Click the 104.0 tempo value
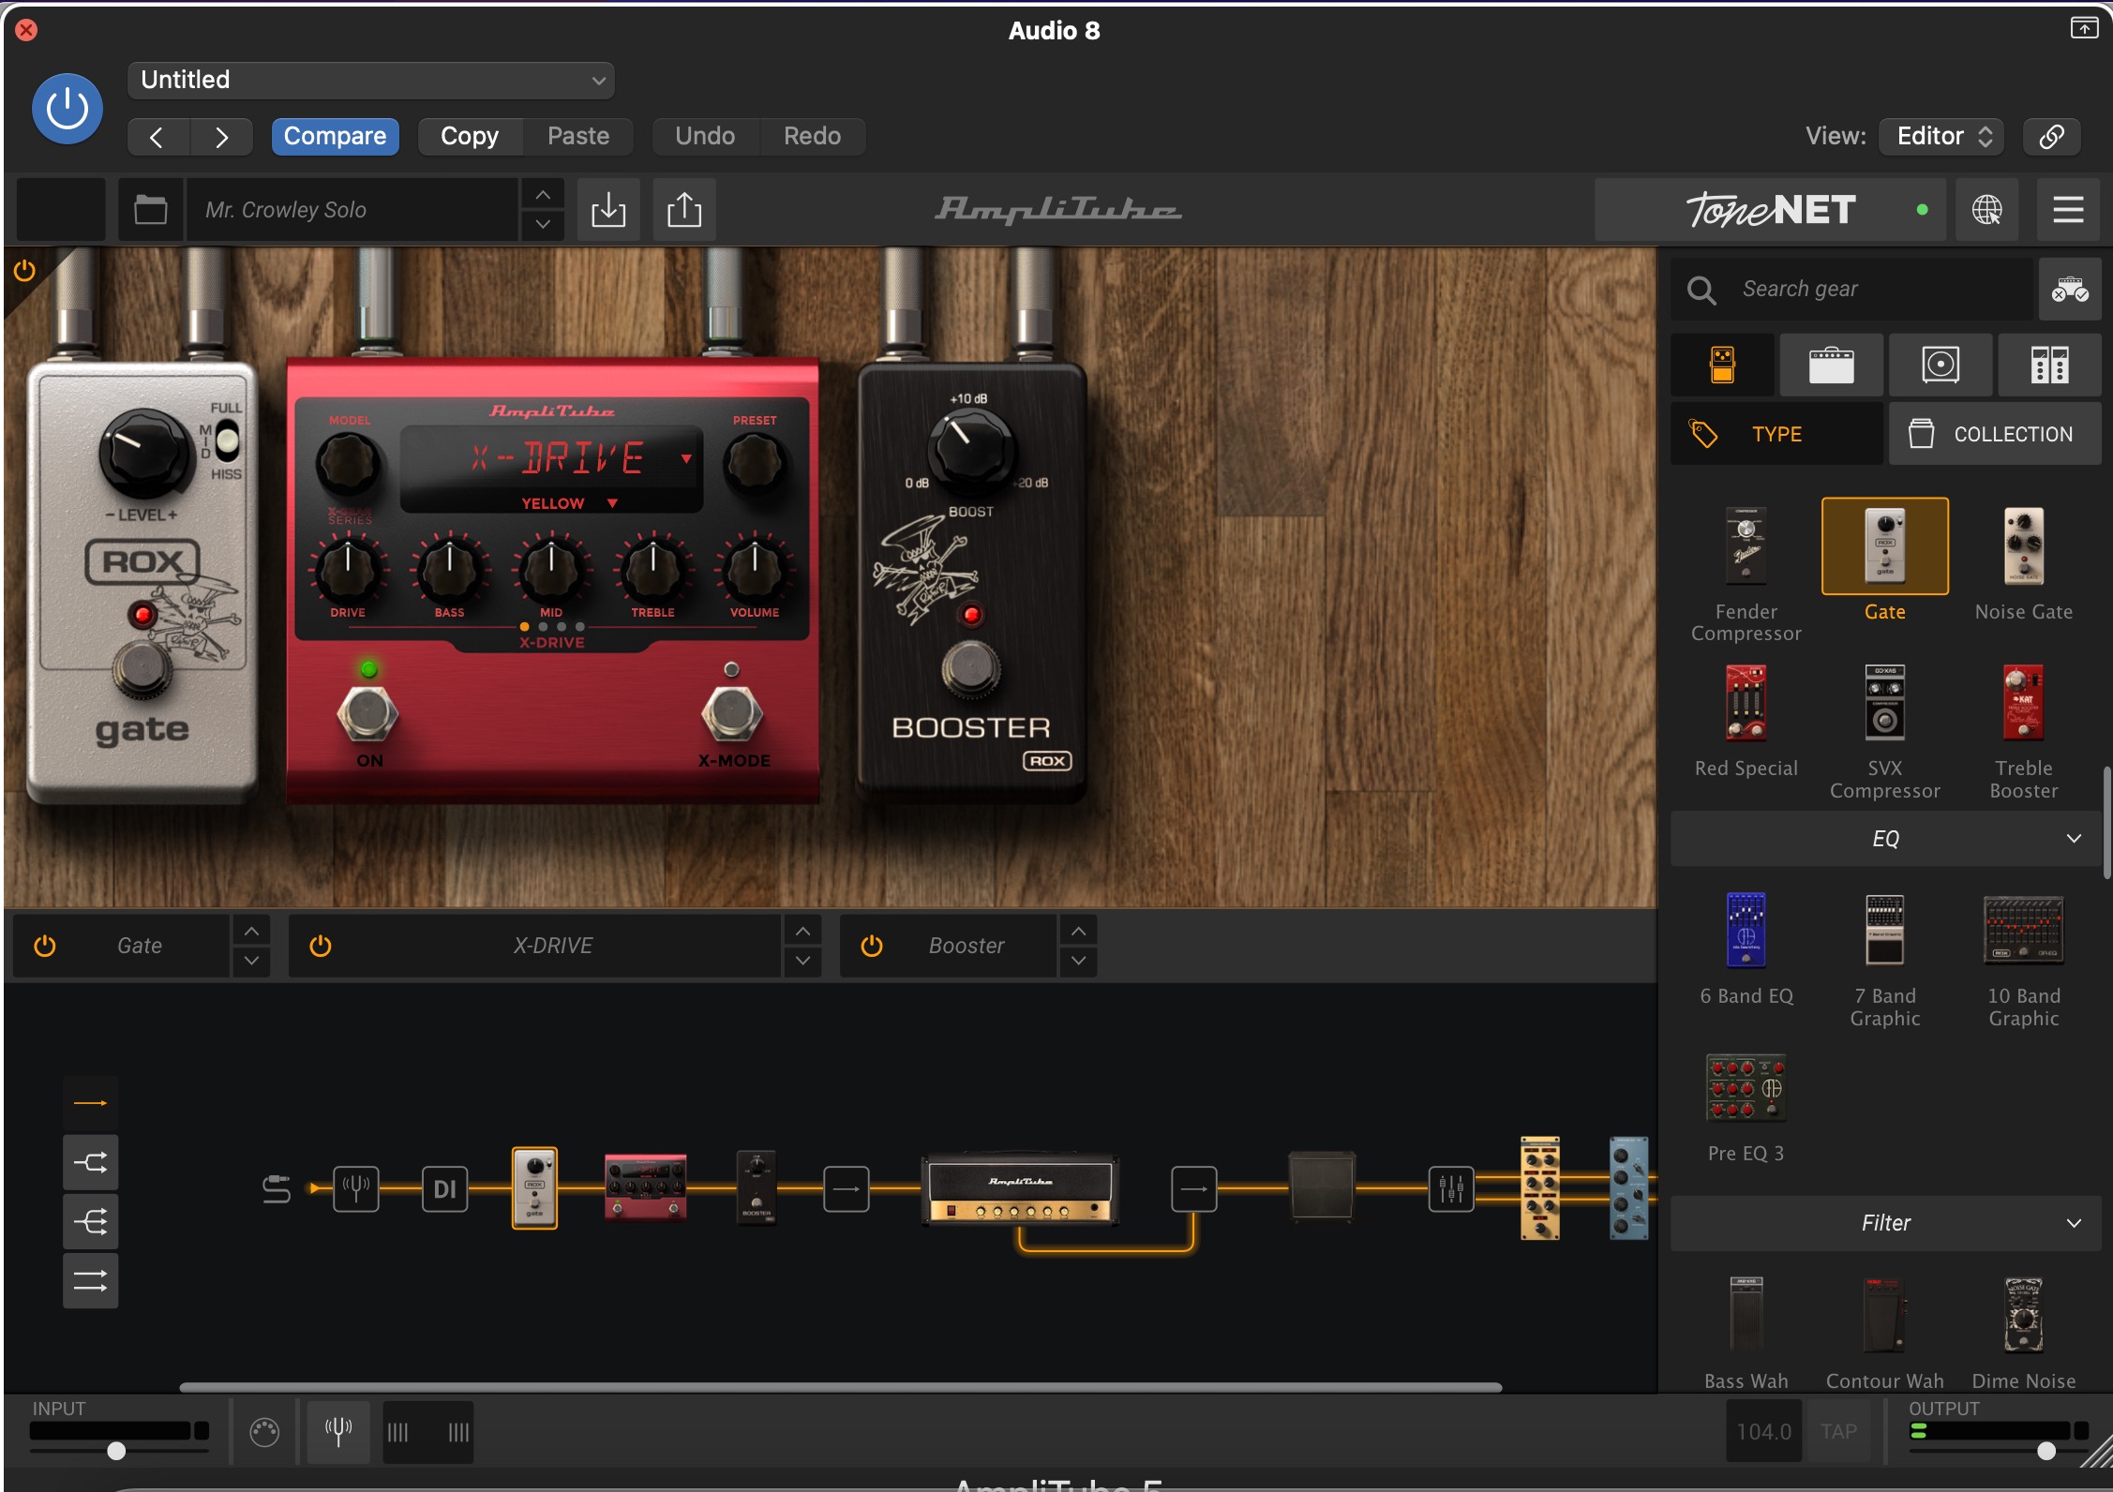Screen dimensions: 2113x1492 pyautogui.click(x=1763, y=1432)
